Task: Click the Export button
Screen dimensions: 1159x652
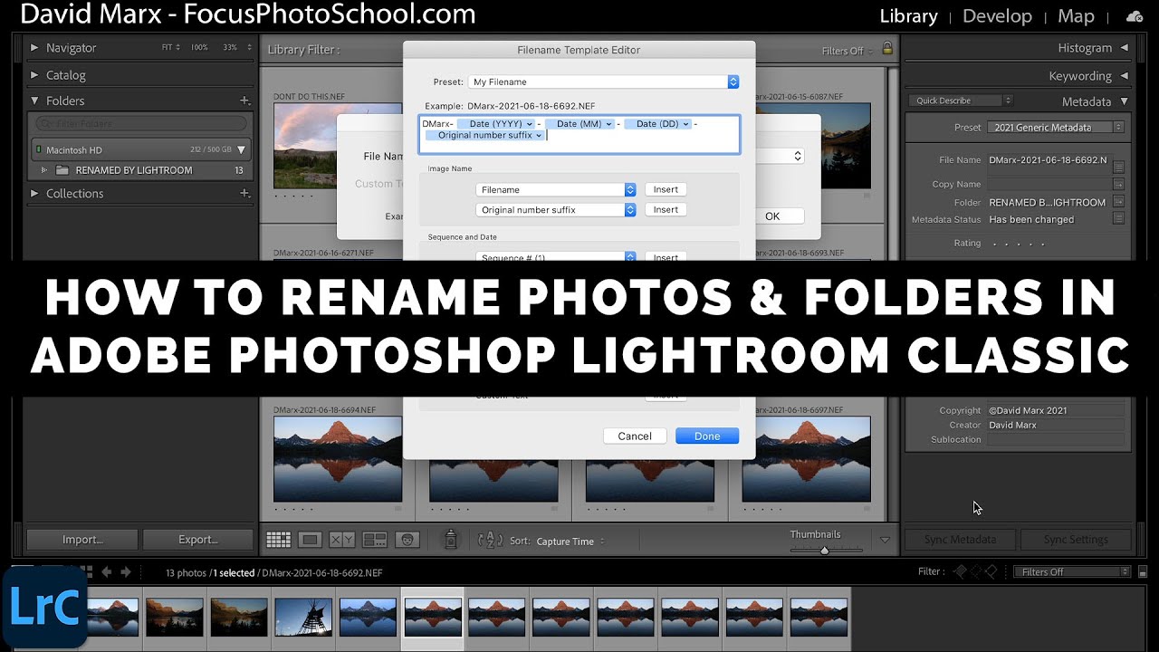Action: click(198, 540)
